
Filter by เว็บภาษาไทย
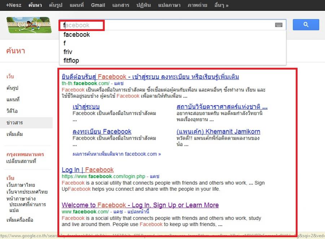tap(21, 185)
